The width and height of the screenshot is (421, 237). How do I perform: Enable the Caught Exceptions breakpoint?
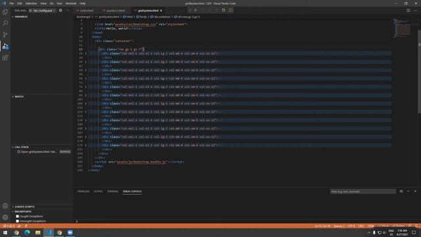pos(18,217)
